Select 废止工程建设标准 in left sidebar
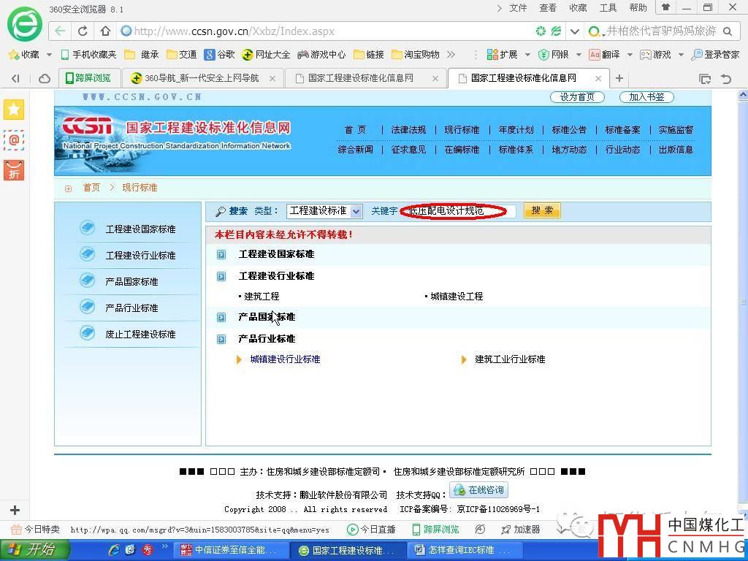 [x=140, y=335]
